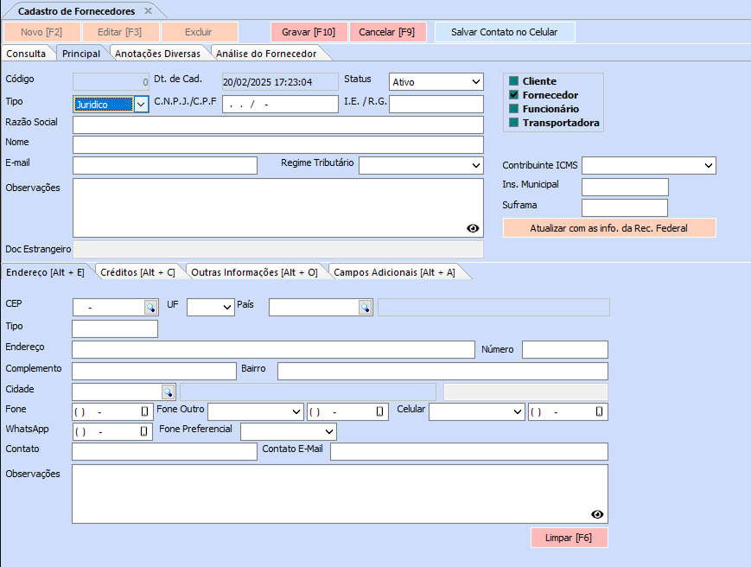Viewport: 751px width, 567px height.
Task: Click the Excluir button
Action: 199,32
